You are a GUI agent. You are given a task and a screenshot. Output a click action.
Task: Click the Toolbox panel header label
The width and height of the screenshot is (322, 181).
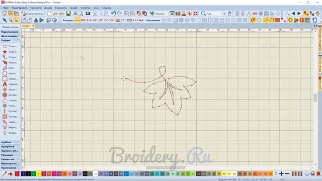pyautogui.click(x=10, y=27)
